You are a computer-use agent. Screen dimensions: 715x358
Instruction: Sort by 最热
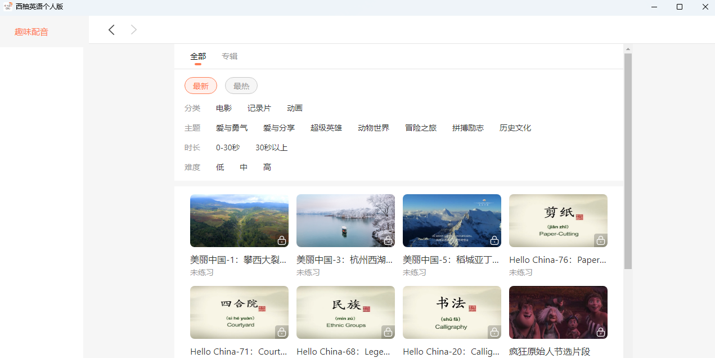click(x=241, y=86)
